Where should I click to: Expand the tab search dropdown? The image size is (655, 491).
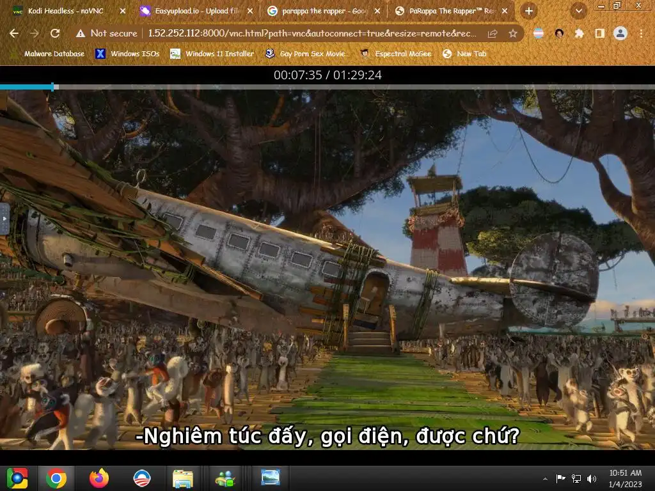coord(578,11)
